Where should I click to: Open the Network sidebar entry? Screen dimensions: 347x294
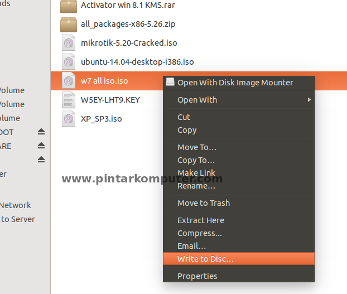(x=16, y=205)
